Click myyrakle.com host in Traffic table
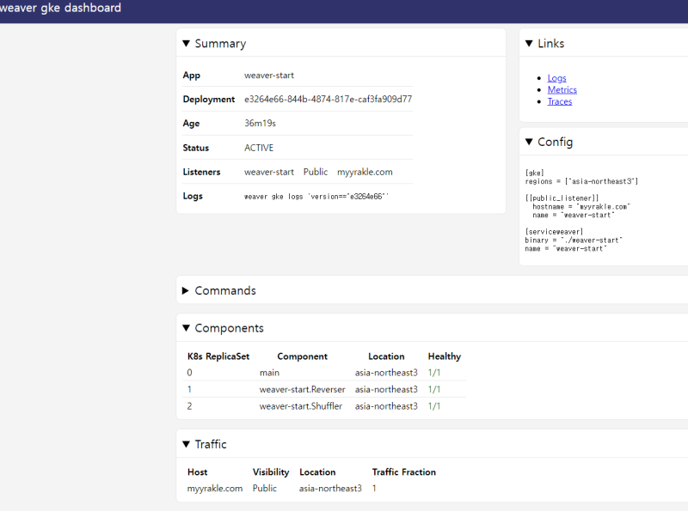Image resolution: width=688 pixels, height=511 pixels. 215,489
